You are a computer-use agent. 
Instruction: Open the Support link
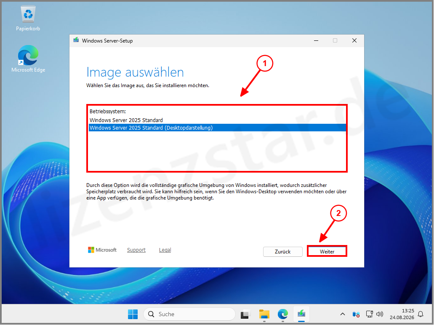136,250
